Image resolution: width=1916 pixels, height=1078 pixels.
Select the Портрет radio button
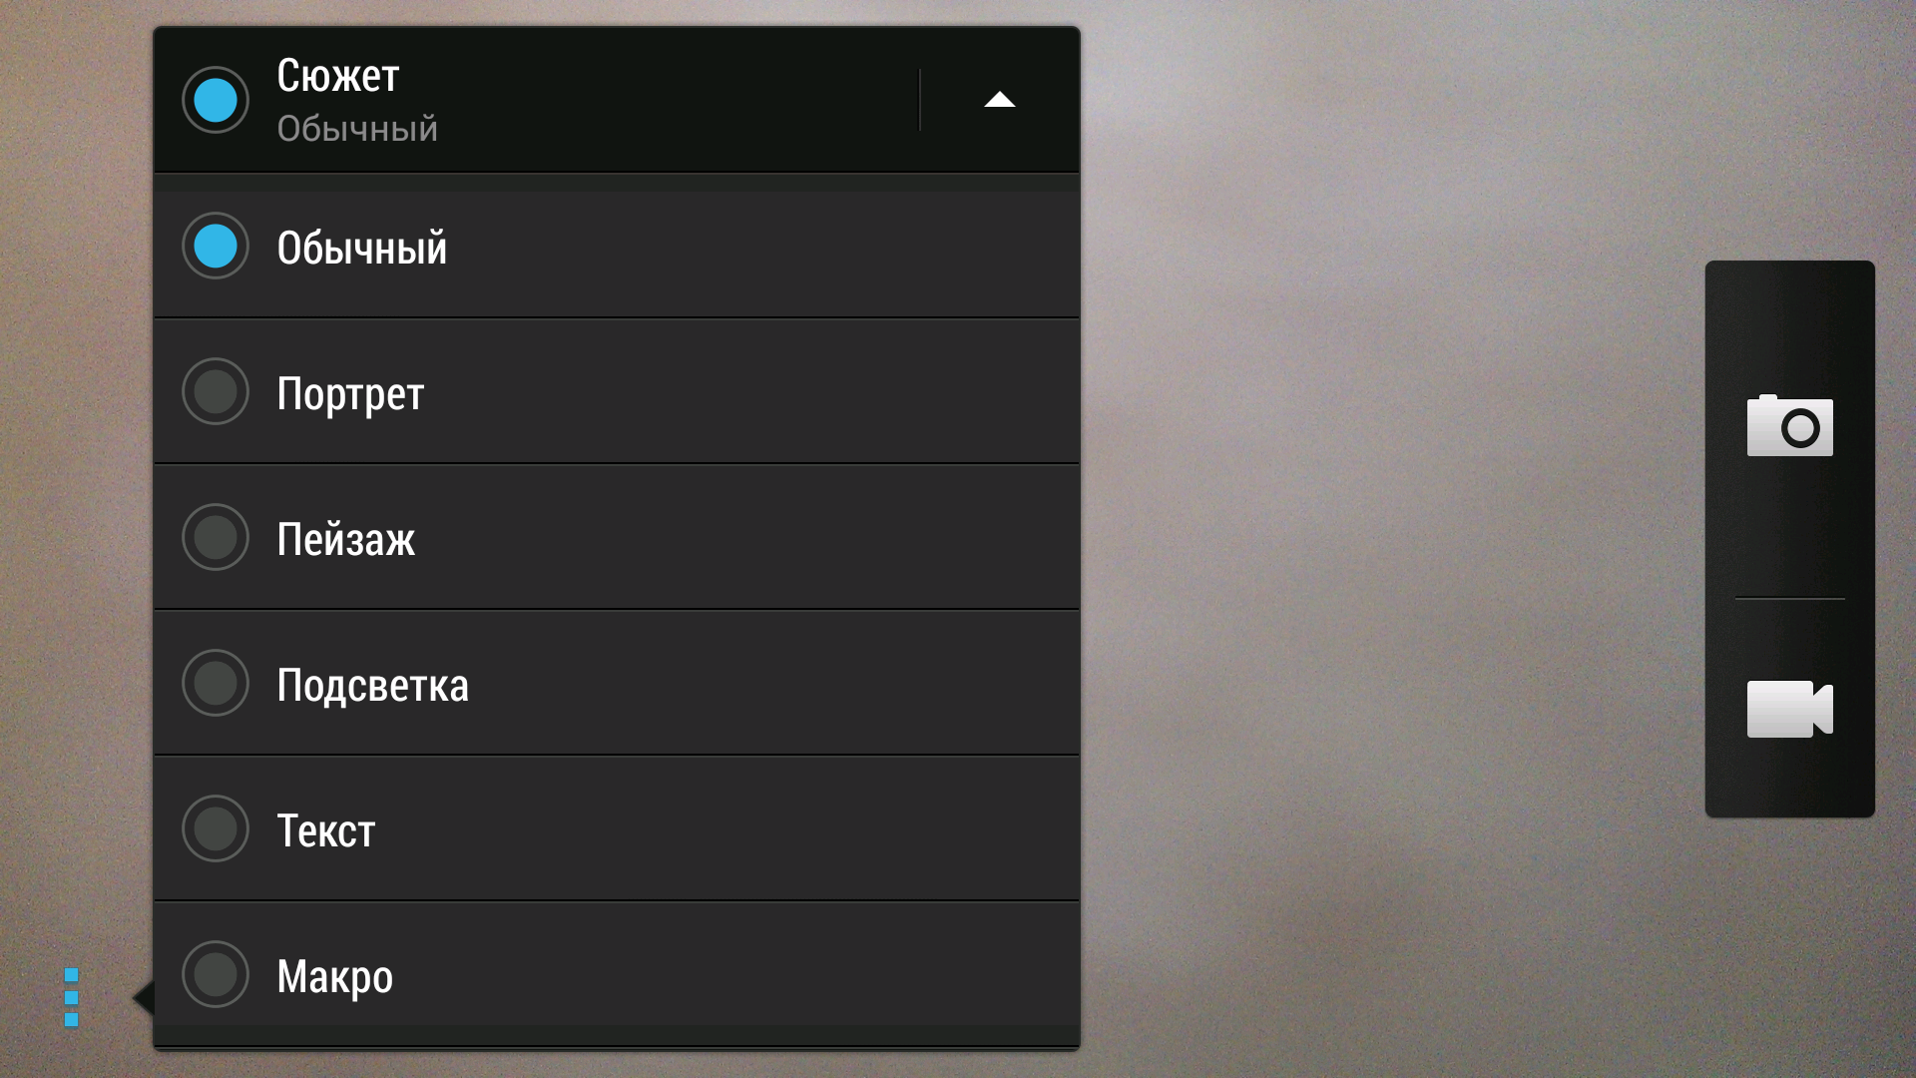(216, 391)
